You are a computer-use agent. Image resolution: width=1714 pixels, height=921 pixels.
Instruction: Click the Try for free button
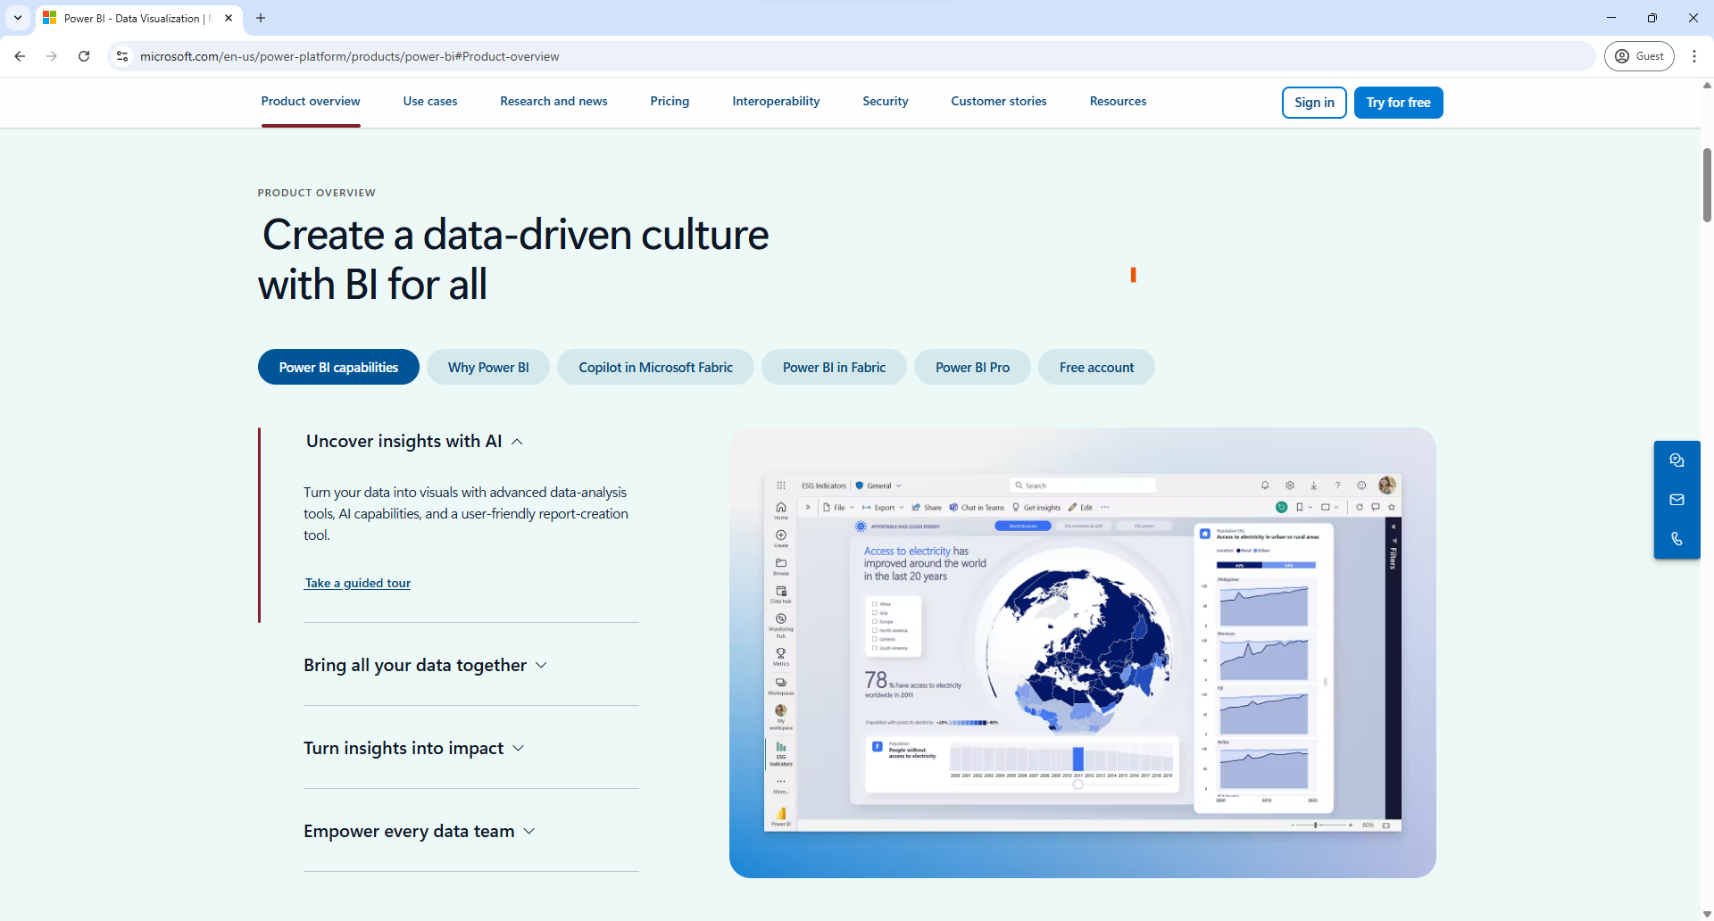[x=1398, y=103]
